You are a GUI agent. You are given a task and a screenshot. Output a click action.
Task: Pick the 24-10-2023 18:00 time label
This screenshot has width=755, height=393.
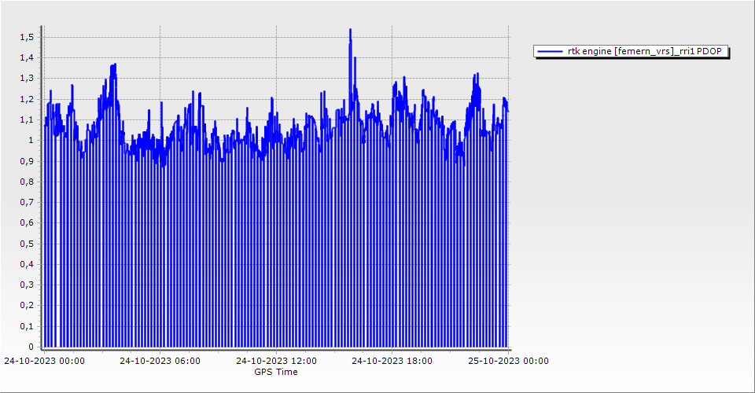click(x=392, y=361)
